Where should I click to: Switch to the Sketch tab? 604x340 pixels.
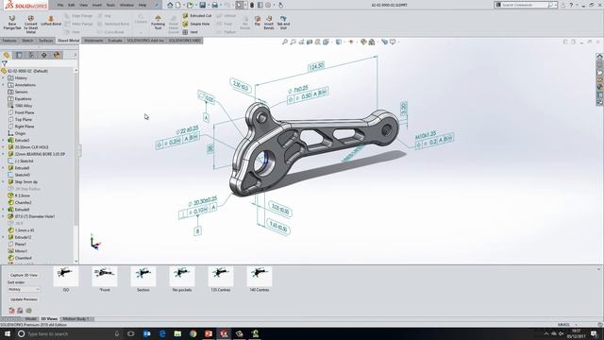27,41
